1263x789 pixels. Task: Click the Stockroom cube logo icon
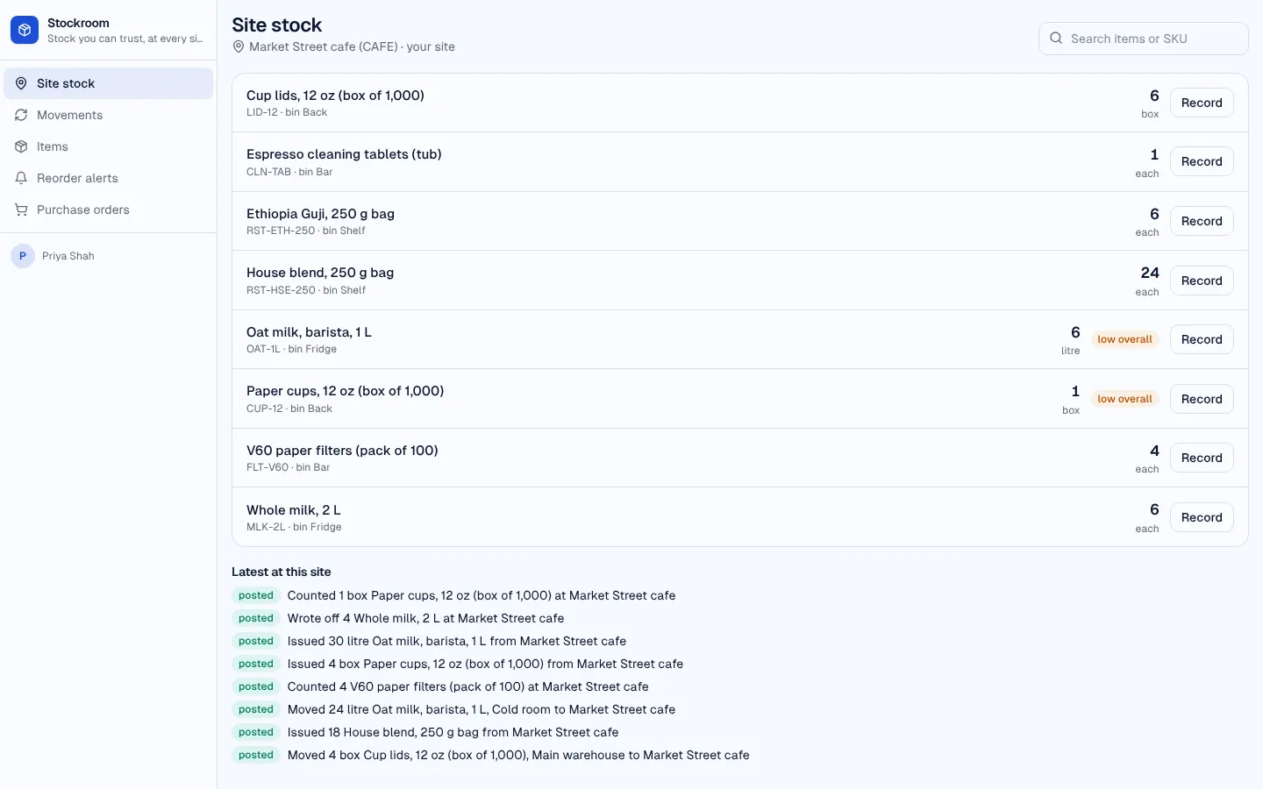[25, 30]
